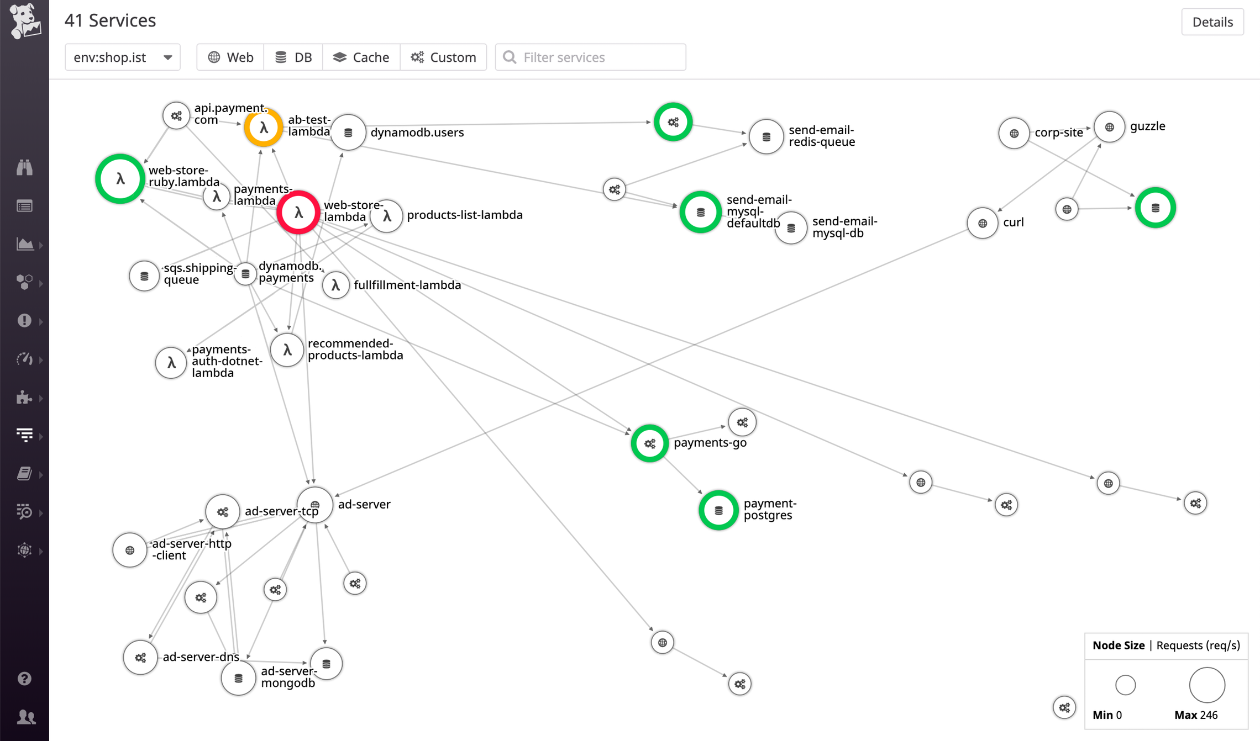Viewport: 1260px width, 741px height.
Task: Open Monitors via the exclamation icon
Action: pyautogui.click(x=25, y=320)
